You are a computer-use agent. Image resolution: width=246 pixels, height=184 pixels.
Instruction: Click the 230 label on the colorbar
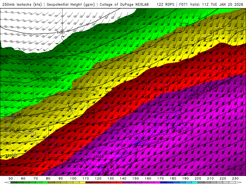click(235, 178)
